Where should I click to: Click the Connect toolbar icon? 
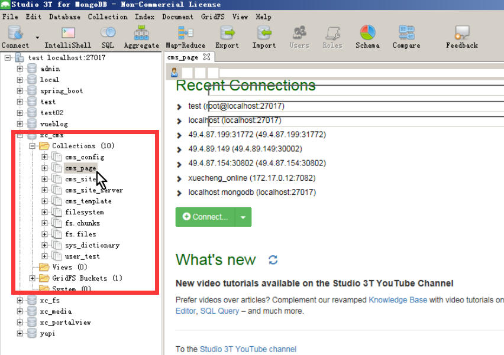pos(15,32)
